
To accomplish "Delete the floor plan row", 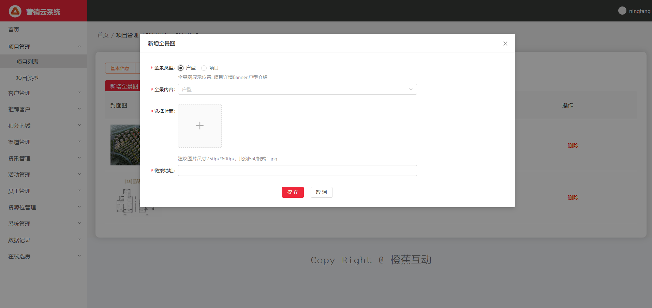I will click(573, 197).
